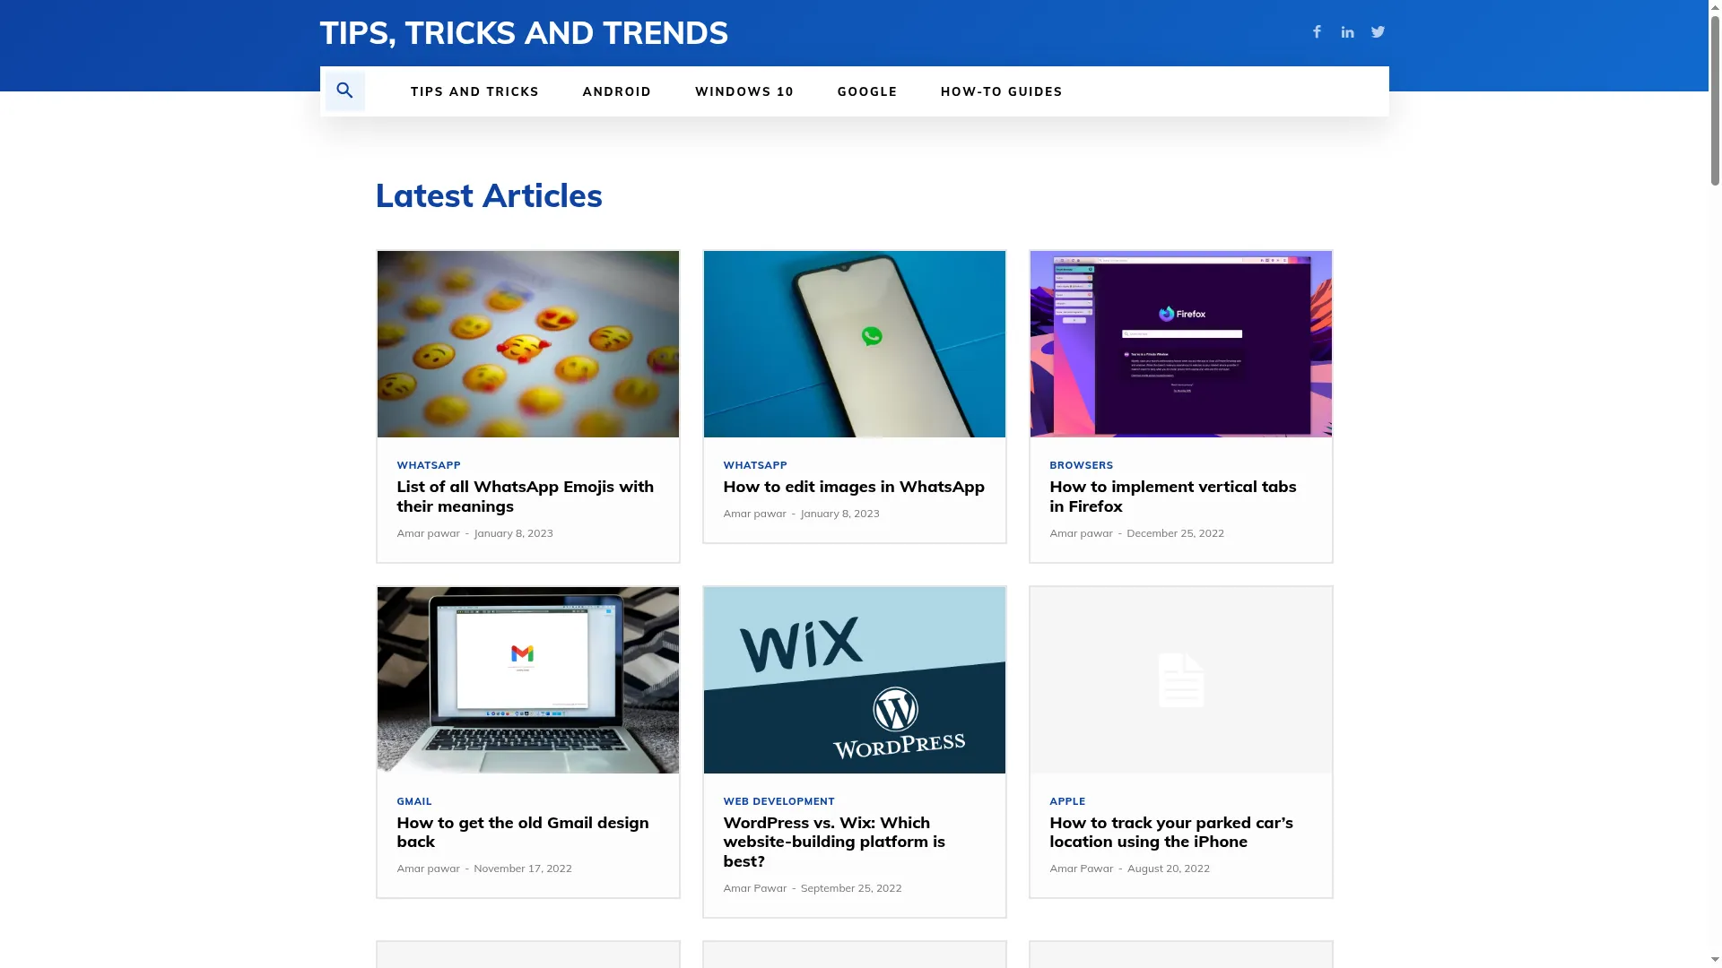Open the Firefox vertical tabs thumbnail

1181,344
